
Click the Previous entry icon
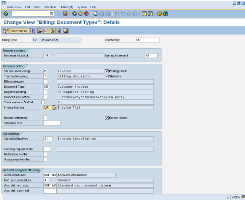(53, 31)
